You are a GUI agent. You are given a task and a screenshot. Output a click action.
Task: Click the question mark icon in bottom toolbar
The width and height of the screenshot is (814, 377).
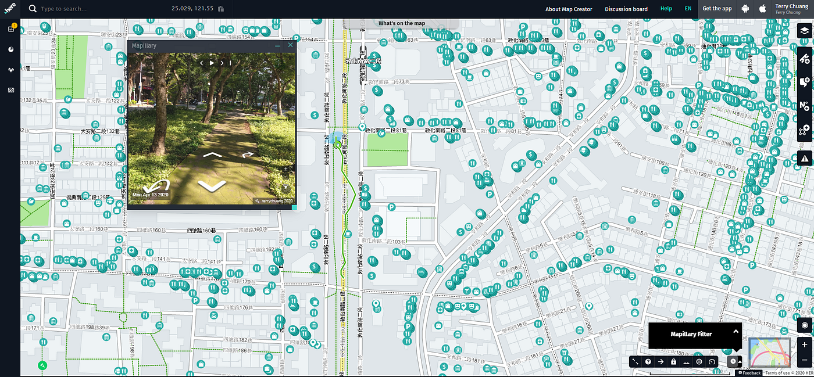[x=648, y=361]
